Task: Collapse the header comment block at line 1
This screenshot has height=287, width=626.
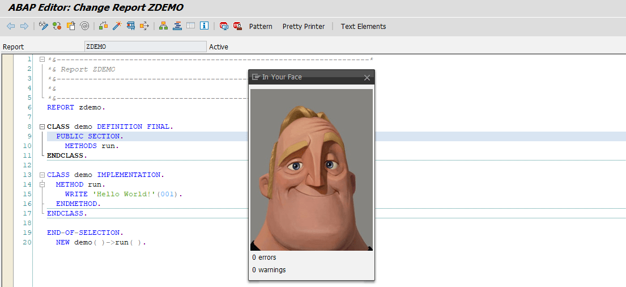Action: click(x=42, y=60)
